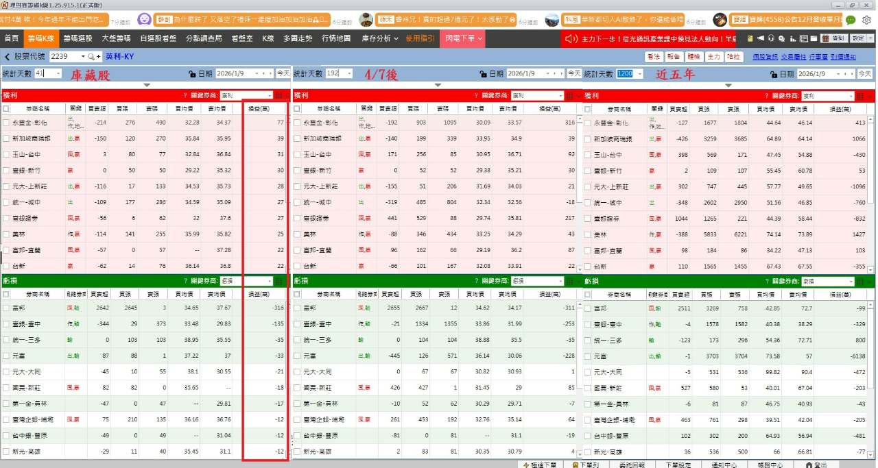
Task: Open the 個股資訊 link
Action: coord(765,57)
